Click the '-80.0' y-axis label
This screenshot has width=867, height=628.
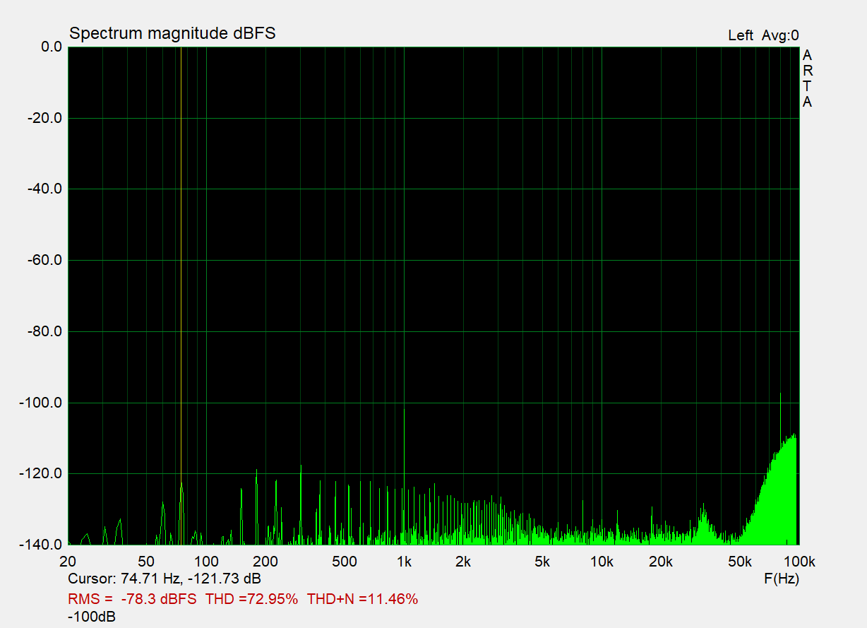coord(44,331)
